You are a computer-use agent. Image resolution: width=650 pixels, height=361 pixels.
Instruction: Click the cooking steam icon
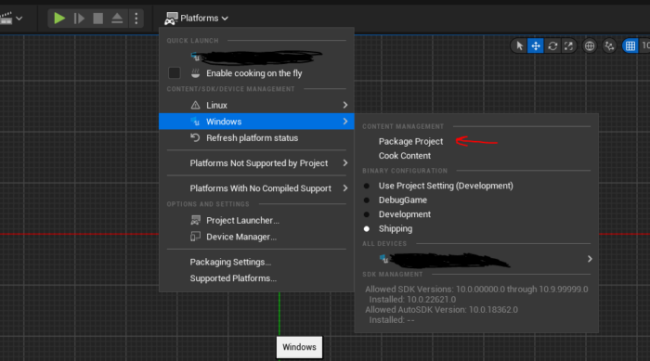coord(195,73)
